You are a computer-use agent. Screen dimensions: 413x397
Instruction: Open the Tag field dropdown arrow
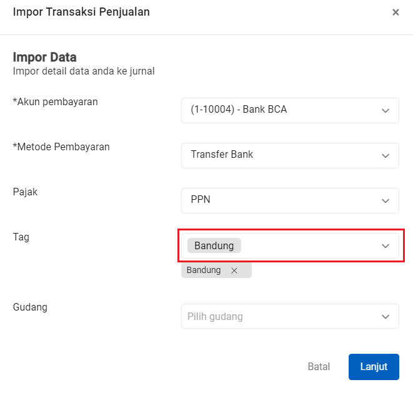(385, 246)
